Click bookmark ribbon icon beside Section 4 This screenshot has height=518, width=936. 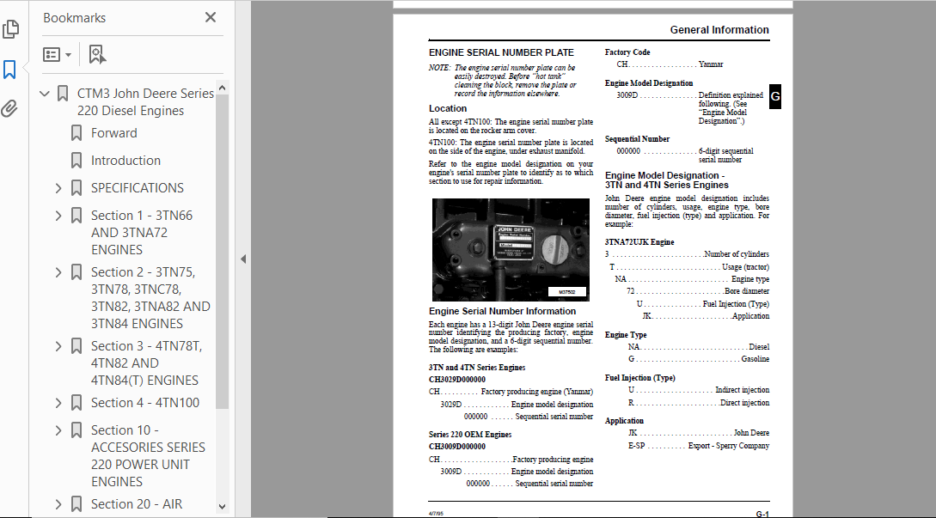[76, 403]
